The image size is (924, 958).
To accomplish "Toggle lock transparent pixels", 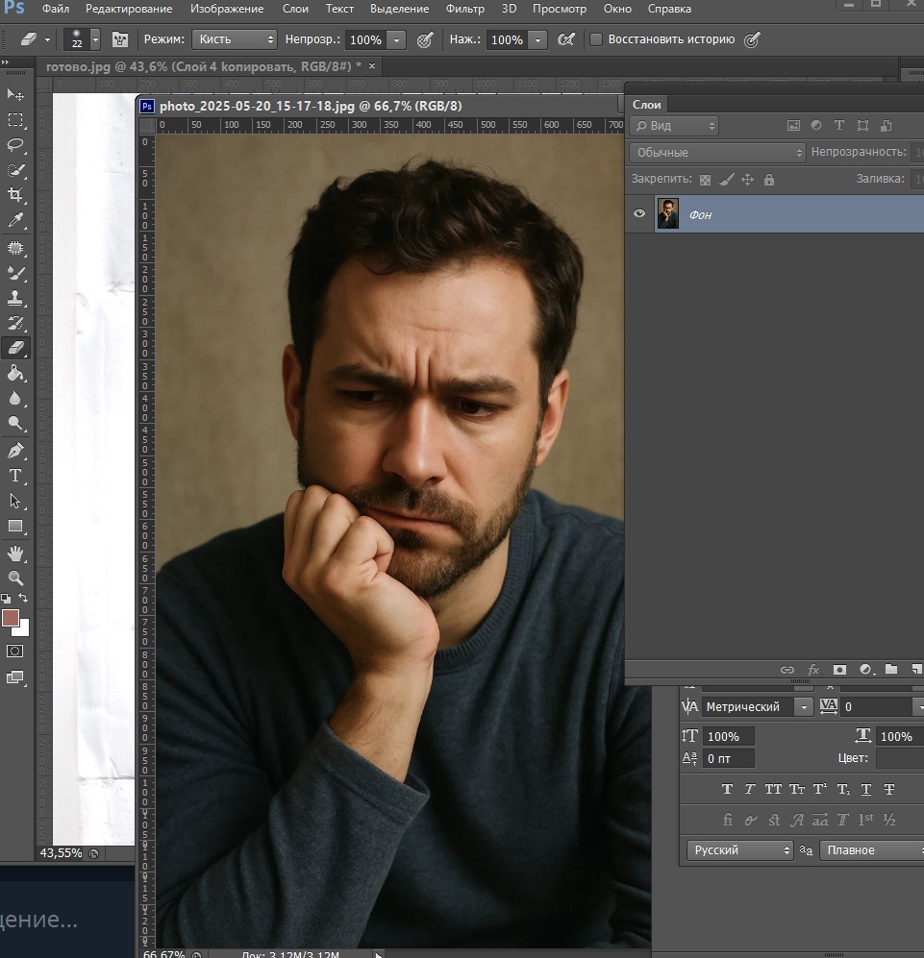I will click(x=705, y=180).
